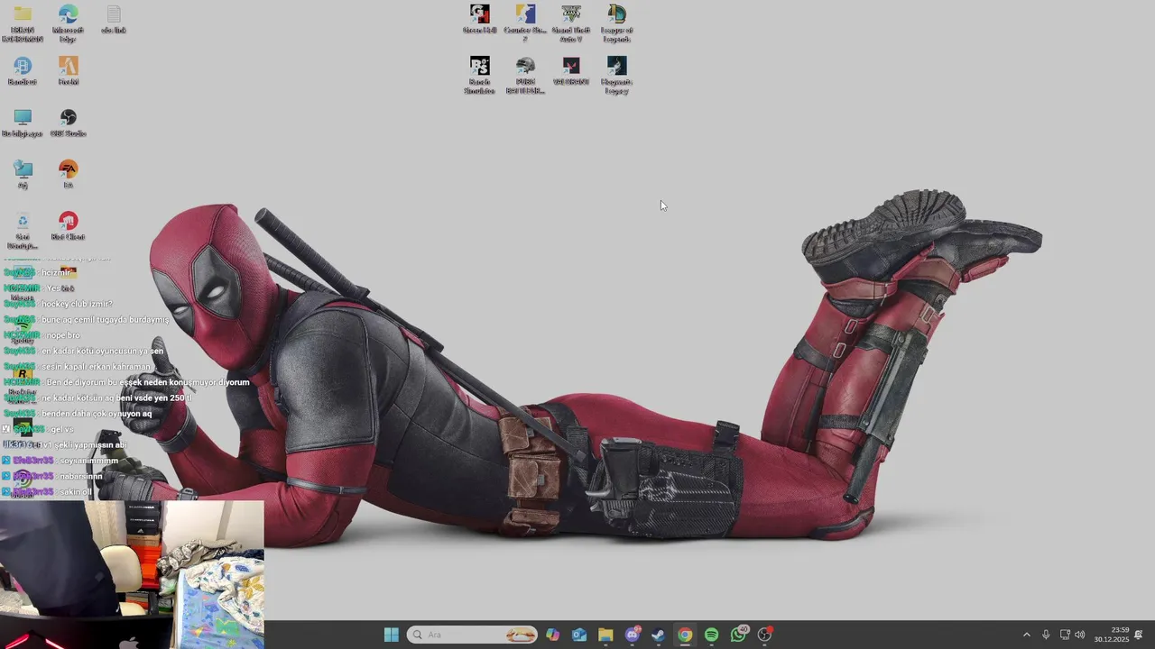1155x649 pixels.
Task: Select the League of Legends shortcut
Action: coord(616,23)
